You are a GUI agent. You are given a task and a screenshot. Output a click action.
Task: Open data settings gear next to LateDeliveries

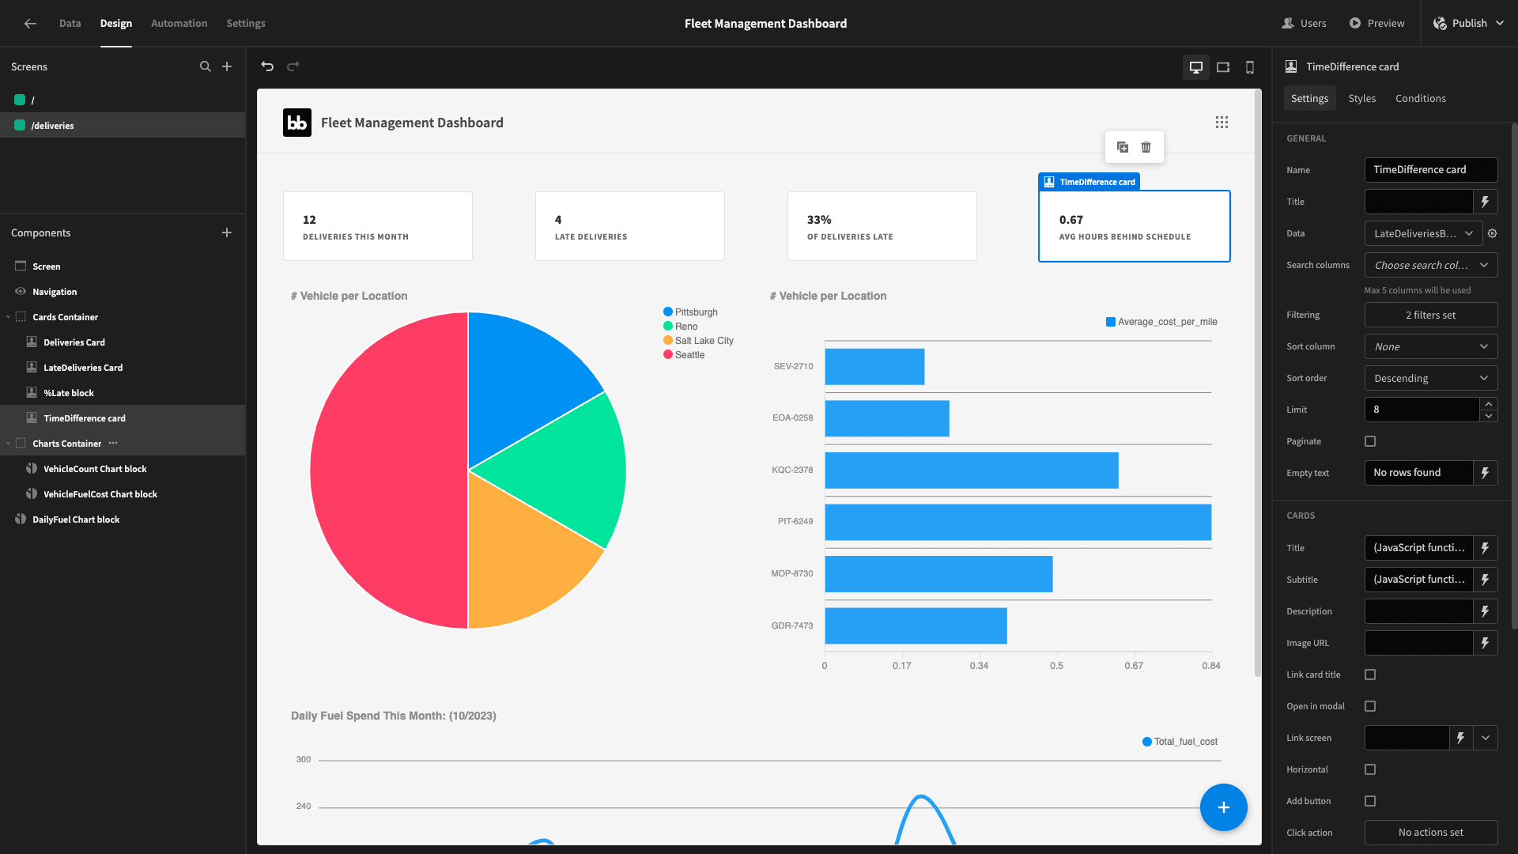click(x=1493, y=233)
